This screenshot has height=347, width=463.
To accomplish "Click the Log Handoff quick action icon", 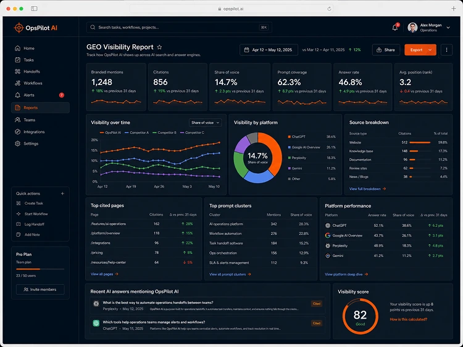I will point(19,224).
